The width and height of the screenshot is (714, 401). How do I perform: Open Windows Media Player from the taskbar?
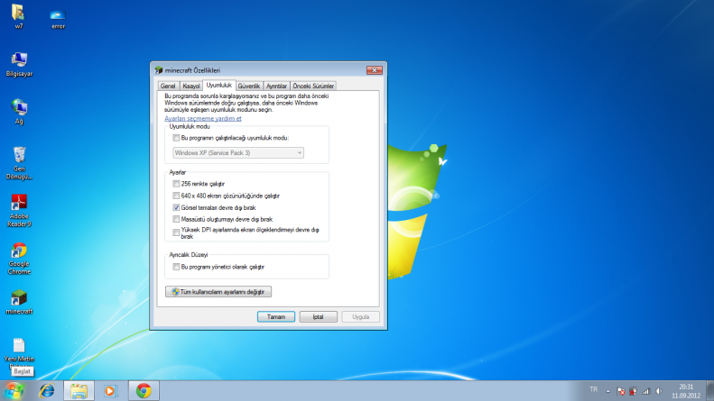pos(110,390)
